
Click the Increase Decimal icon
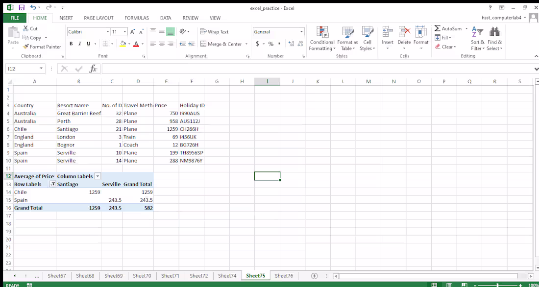[x=291, y=44]
